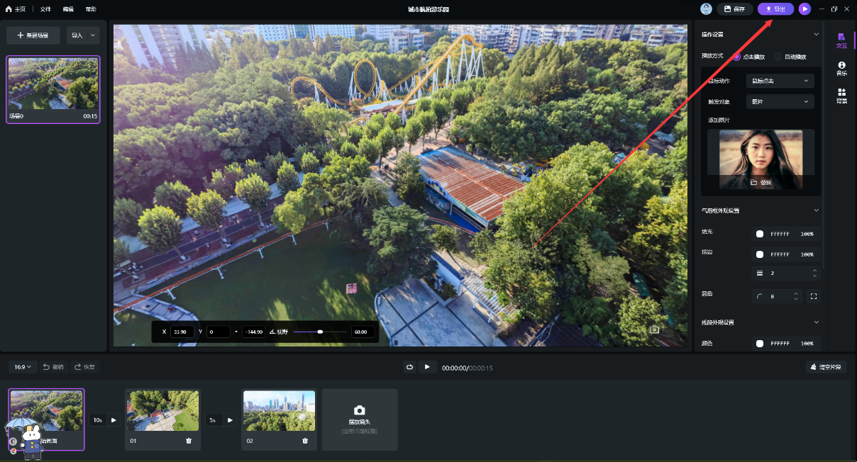This screenshot has height=462, width=857.
Task: Open the 音乐 (Music) side panel
Action: 841,68
